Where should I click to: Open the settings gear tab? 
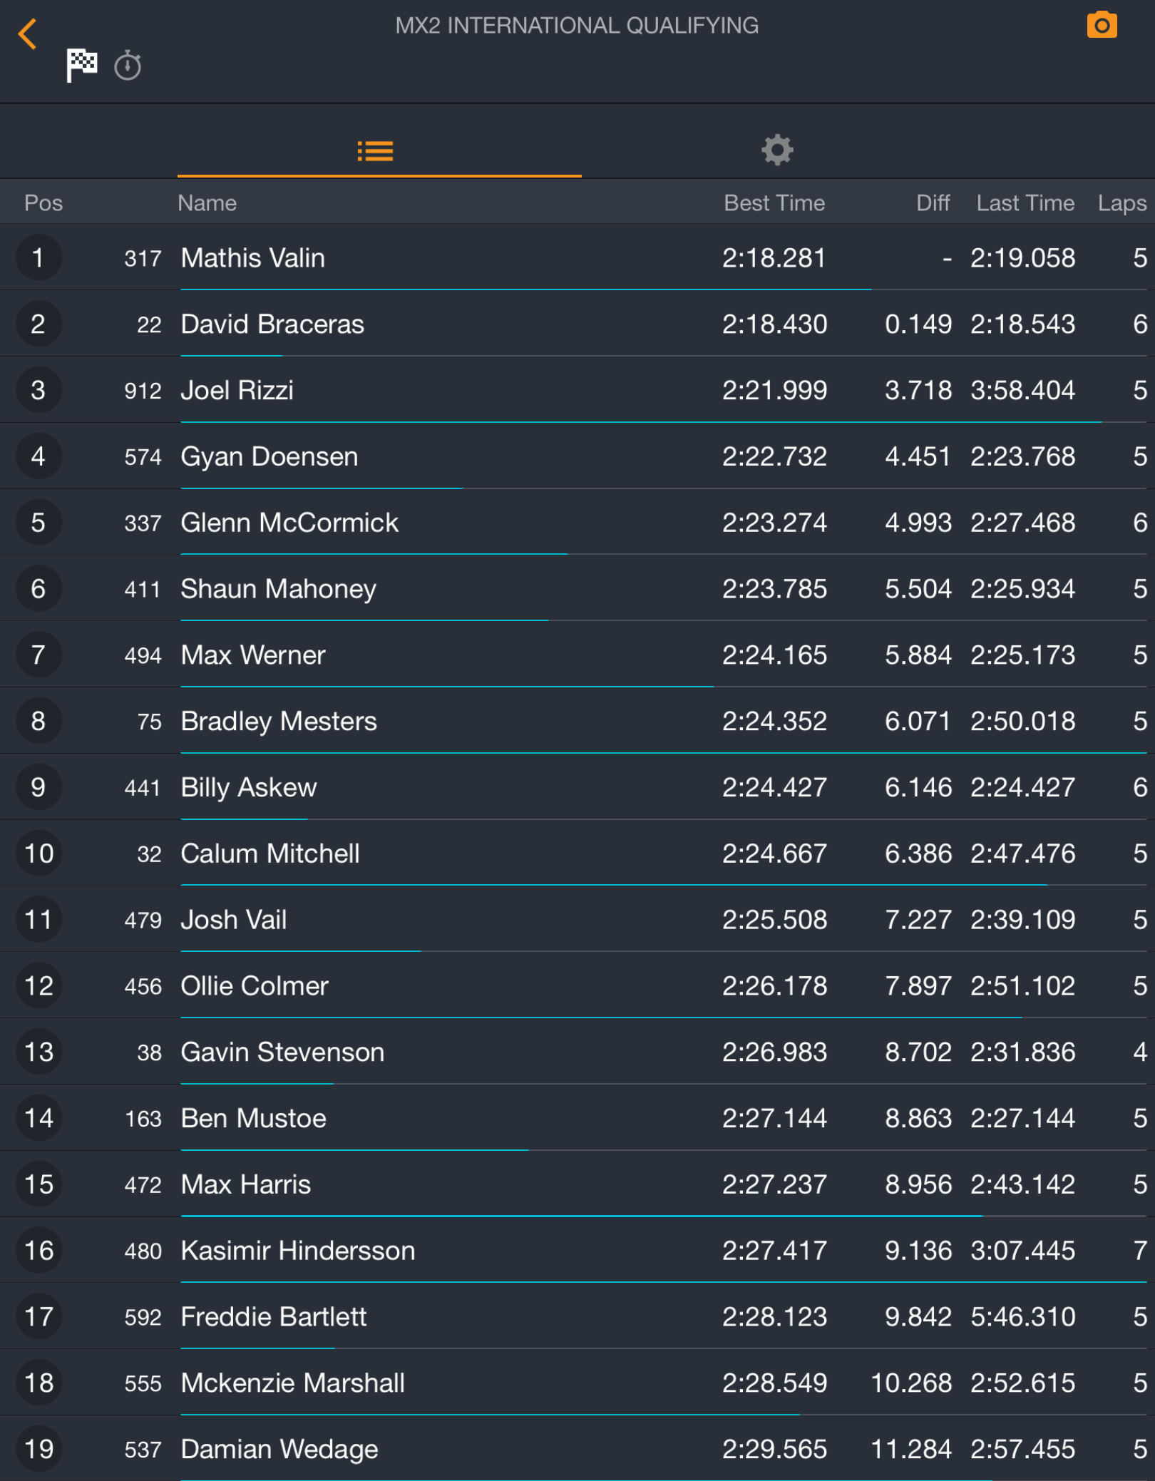click(x=776, y=150)
